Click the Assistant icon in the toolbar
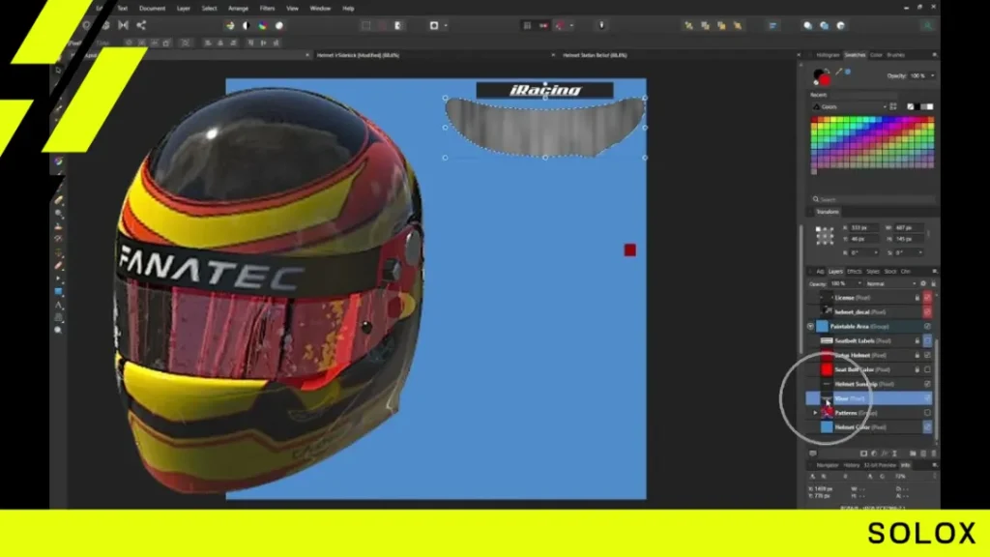 (x=601, y=25)
